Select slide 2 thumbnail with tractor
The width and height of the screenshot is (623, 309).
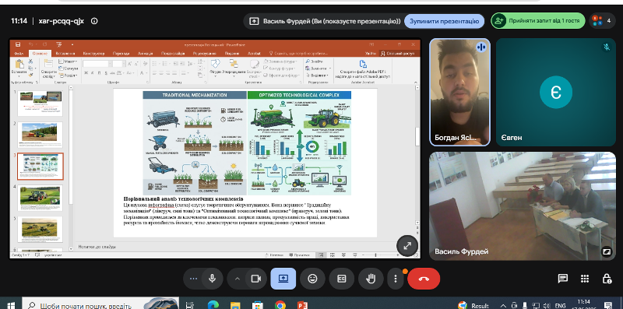click(40, 135)
